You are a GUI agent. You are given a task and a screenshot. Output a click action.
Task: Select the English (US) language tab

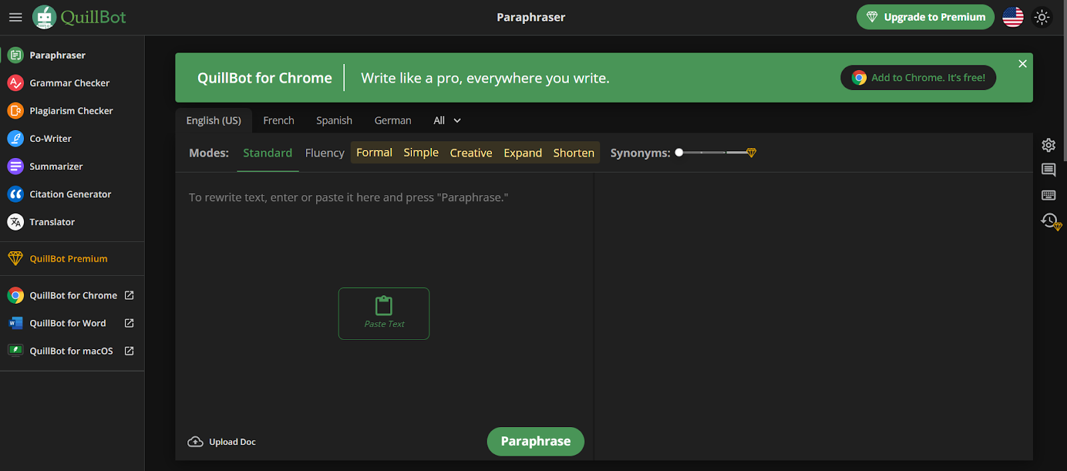tap(213, 121)
